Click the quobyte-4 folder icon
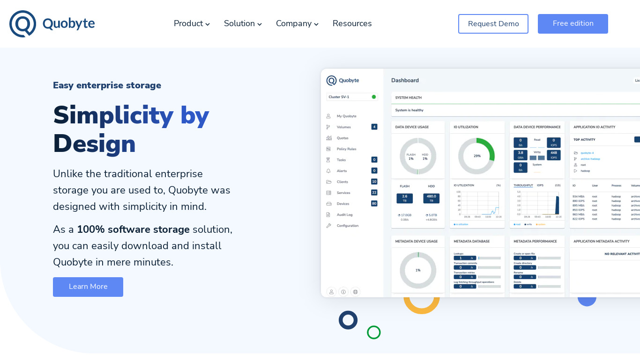This screenshot has height=359, width=640. click(575, 153)
